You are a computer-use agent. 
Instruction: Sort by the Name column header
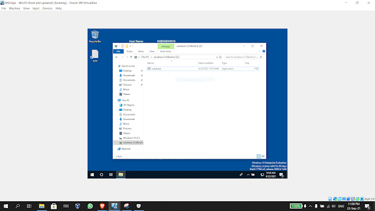coord(171,63)
